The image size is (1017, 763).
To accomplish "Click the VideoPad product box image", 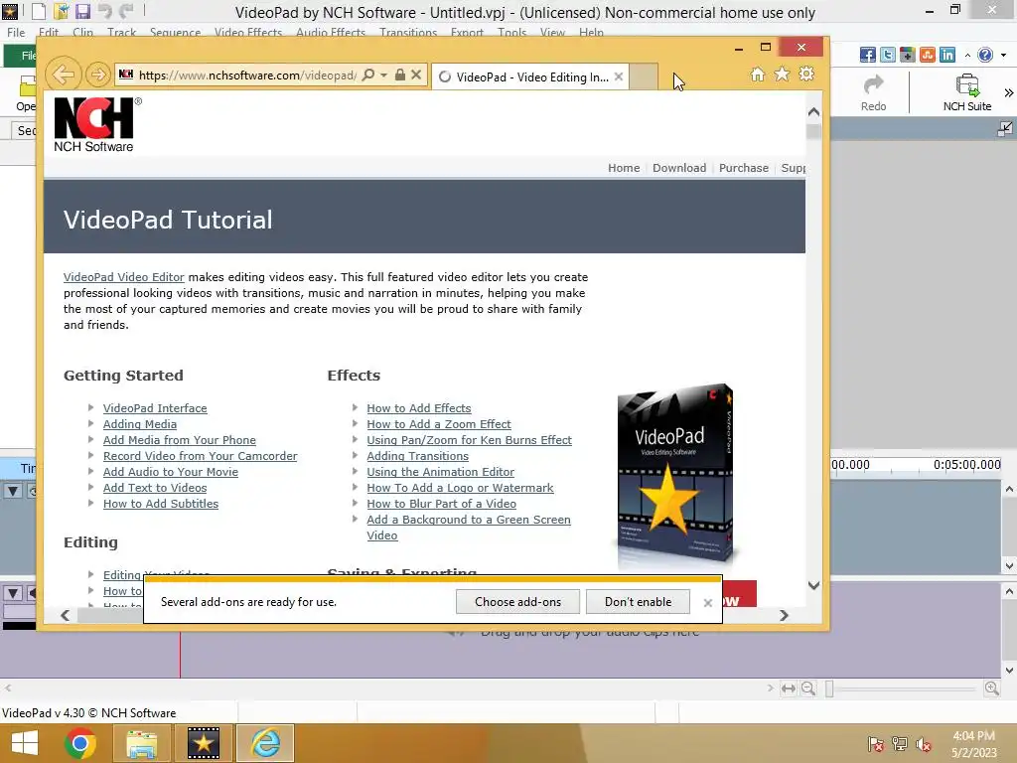I will 675,474.
